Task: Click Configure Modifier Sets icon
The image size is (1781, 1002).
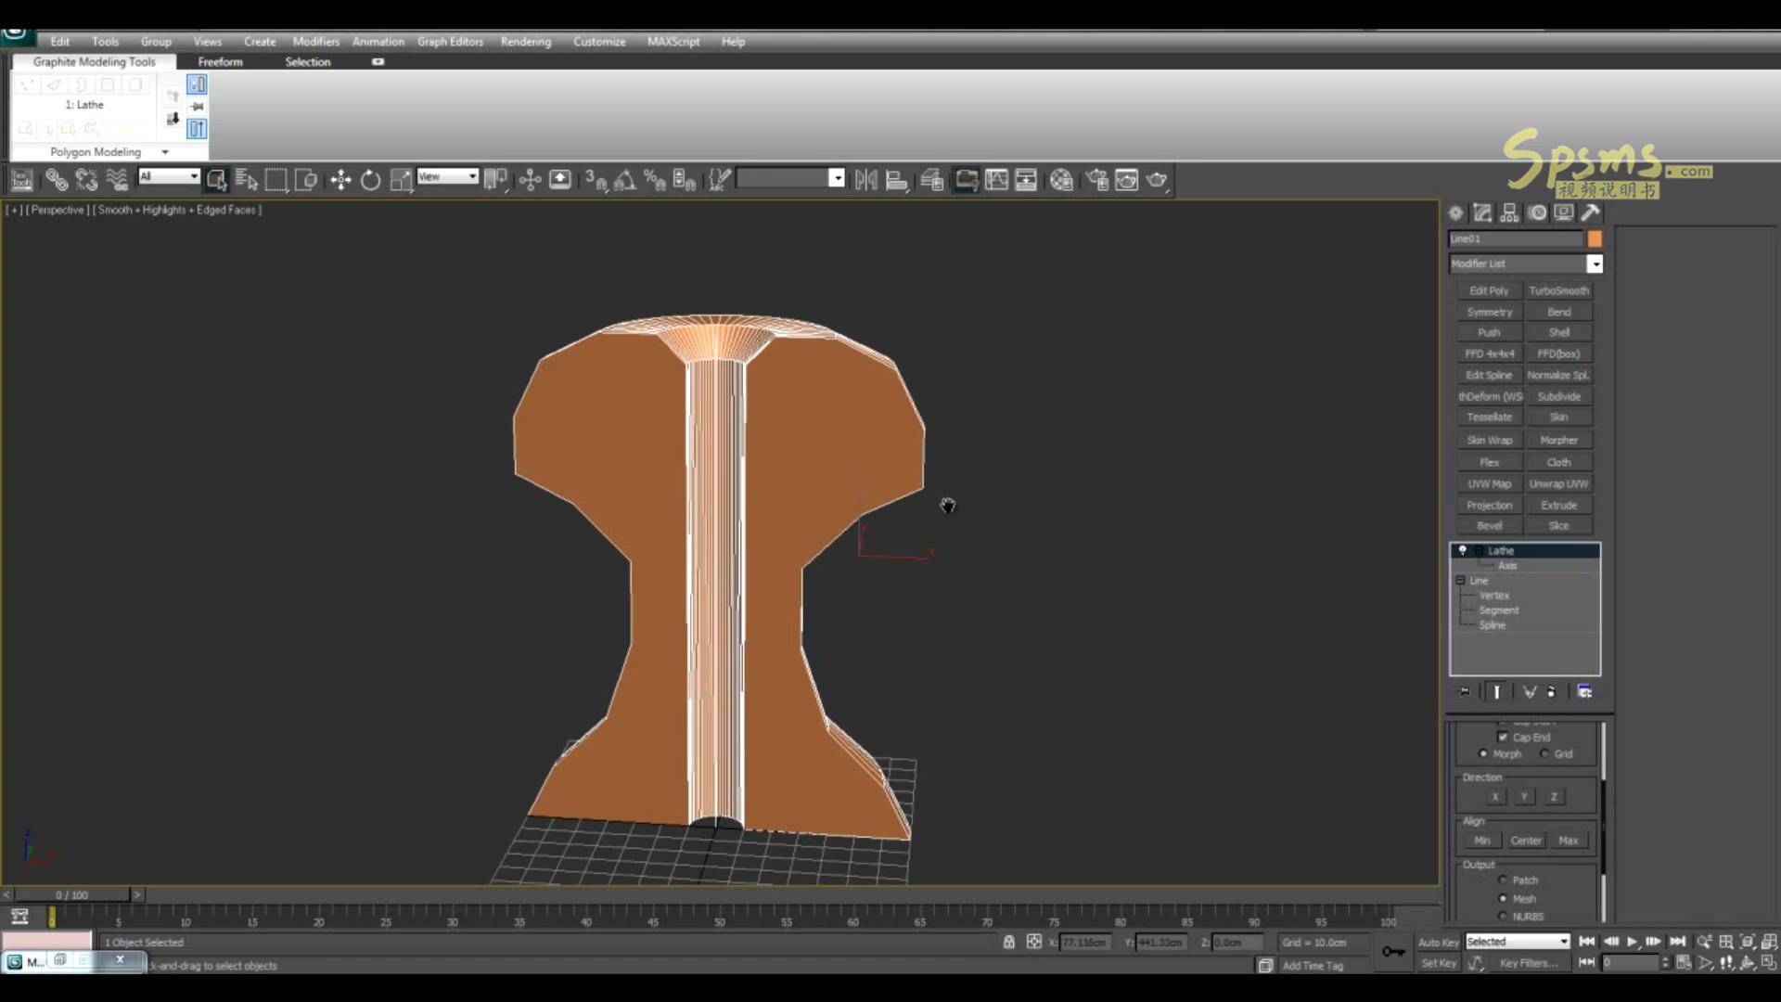Action: [x=1584, y=691]
